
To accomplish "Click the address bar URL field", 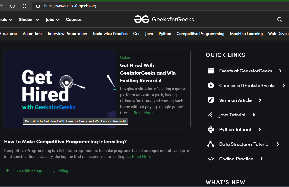I will pos(160,6).
